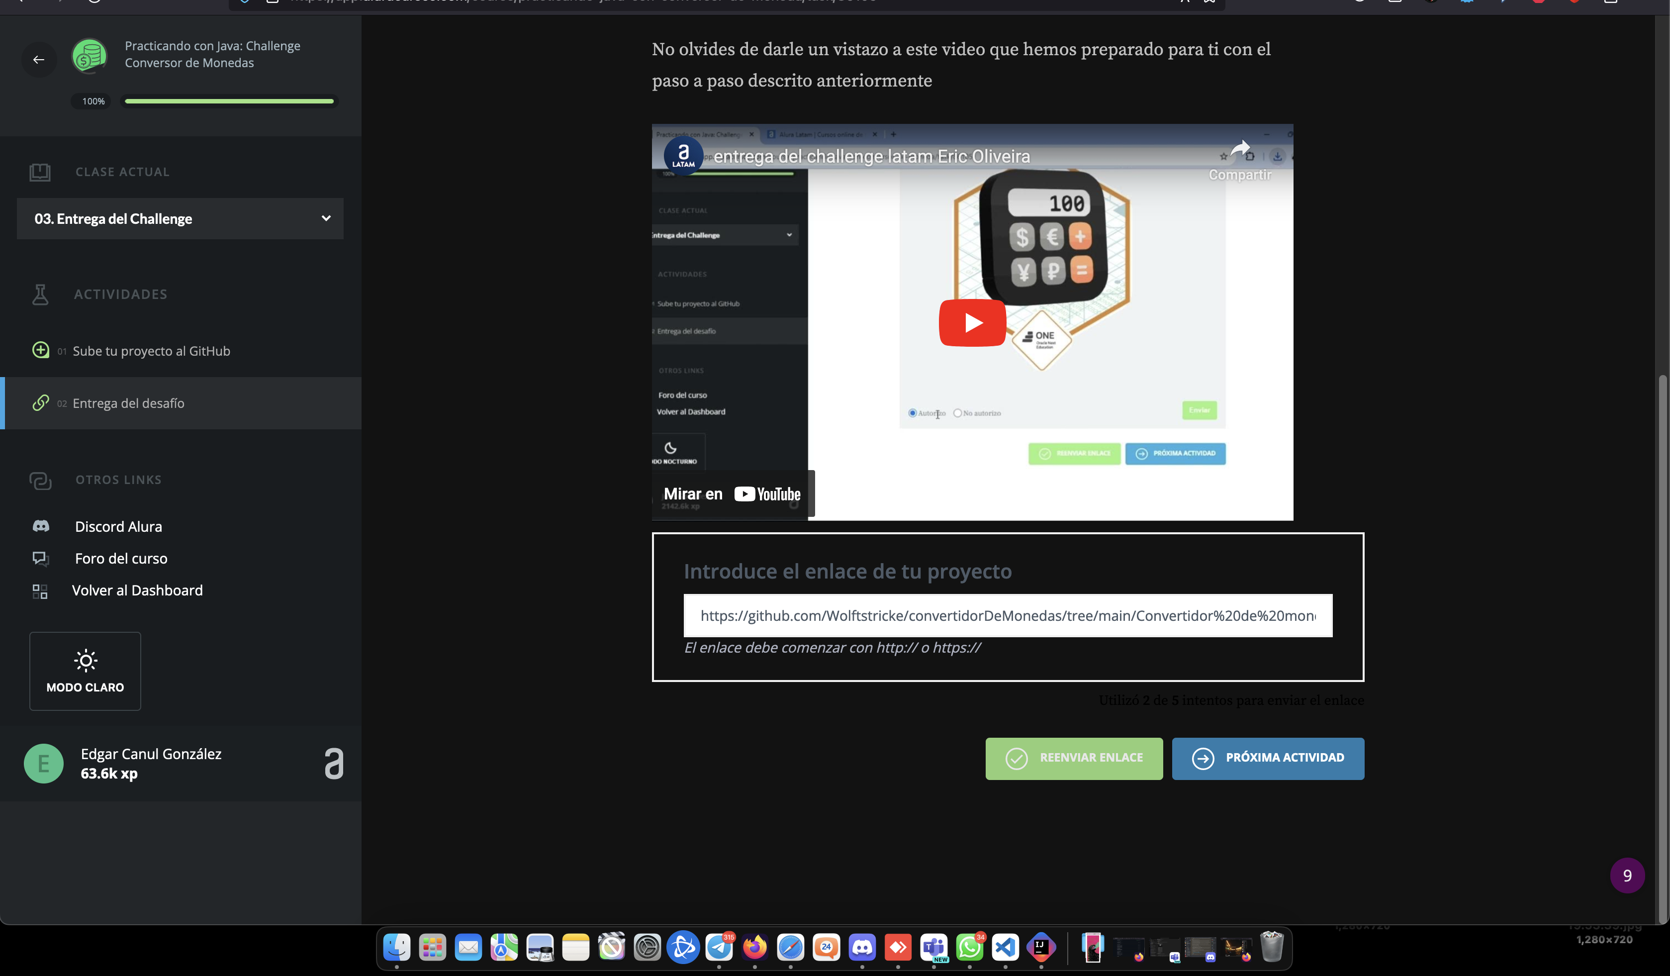Screen dimensions: 1670x976
Task: Click the Discord logo icon in sidebar
Action: click(x=41, y=526)
